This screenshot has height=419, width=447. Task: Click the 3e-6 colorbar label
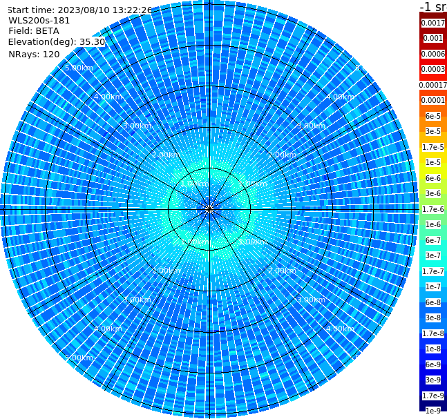(433, 193)
